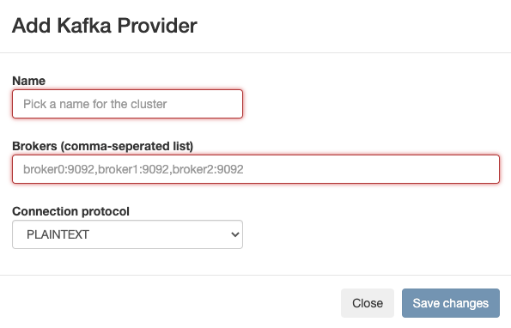511x328 pixels.
Task: Click the "Add Kafka Provider" dialog heading
Action: pos(105,26)
